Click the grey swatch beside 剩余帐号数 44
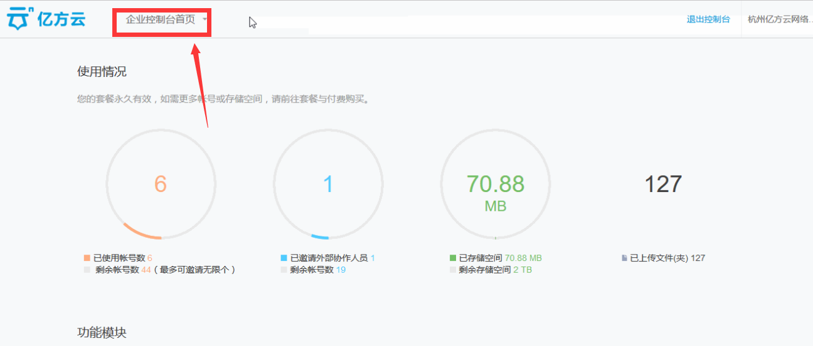This screenshot has height=346, width=813. 87,270
